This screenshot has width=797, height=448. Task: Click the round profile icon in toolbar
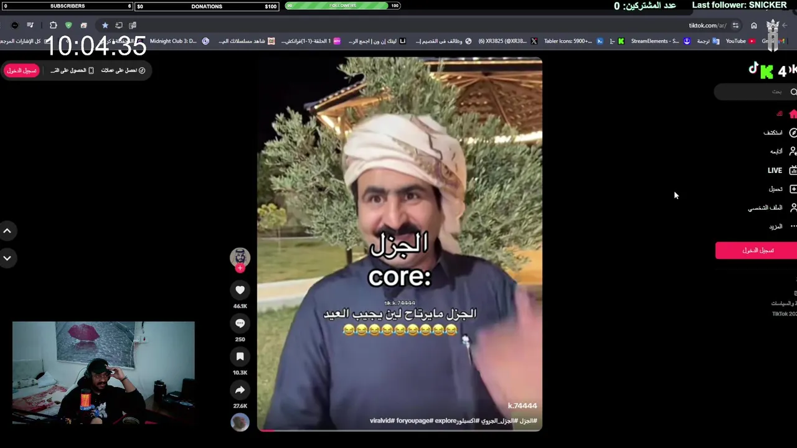(15, 26)
